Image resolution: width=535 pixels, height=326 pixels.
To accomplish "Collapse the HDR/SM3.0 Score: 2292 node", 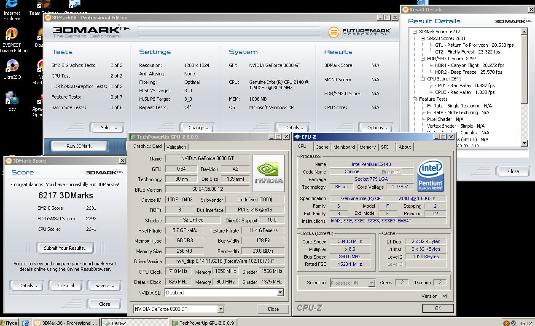I will pos(423,59).
